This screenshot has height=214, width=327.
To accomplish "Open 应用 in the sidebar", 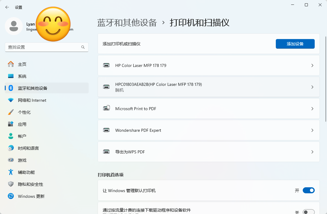I will coord(22,124).
